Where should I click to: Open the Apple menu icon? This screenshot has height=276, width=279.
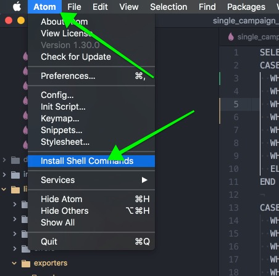[x=17, y=7]
